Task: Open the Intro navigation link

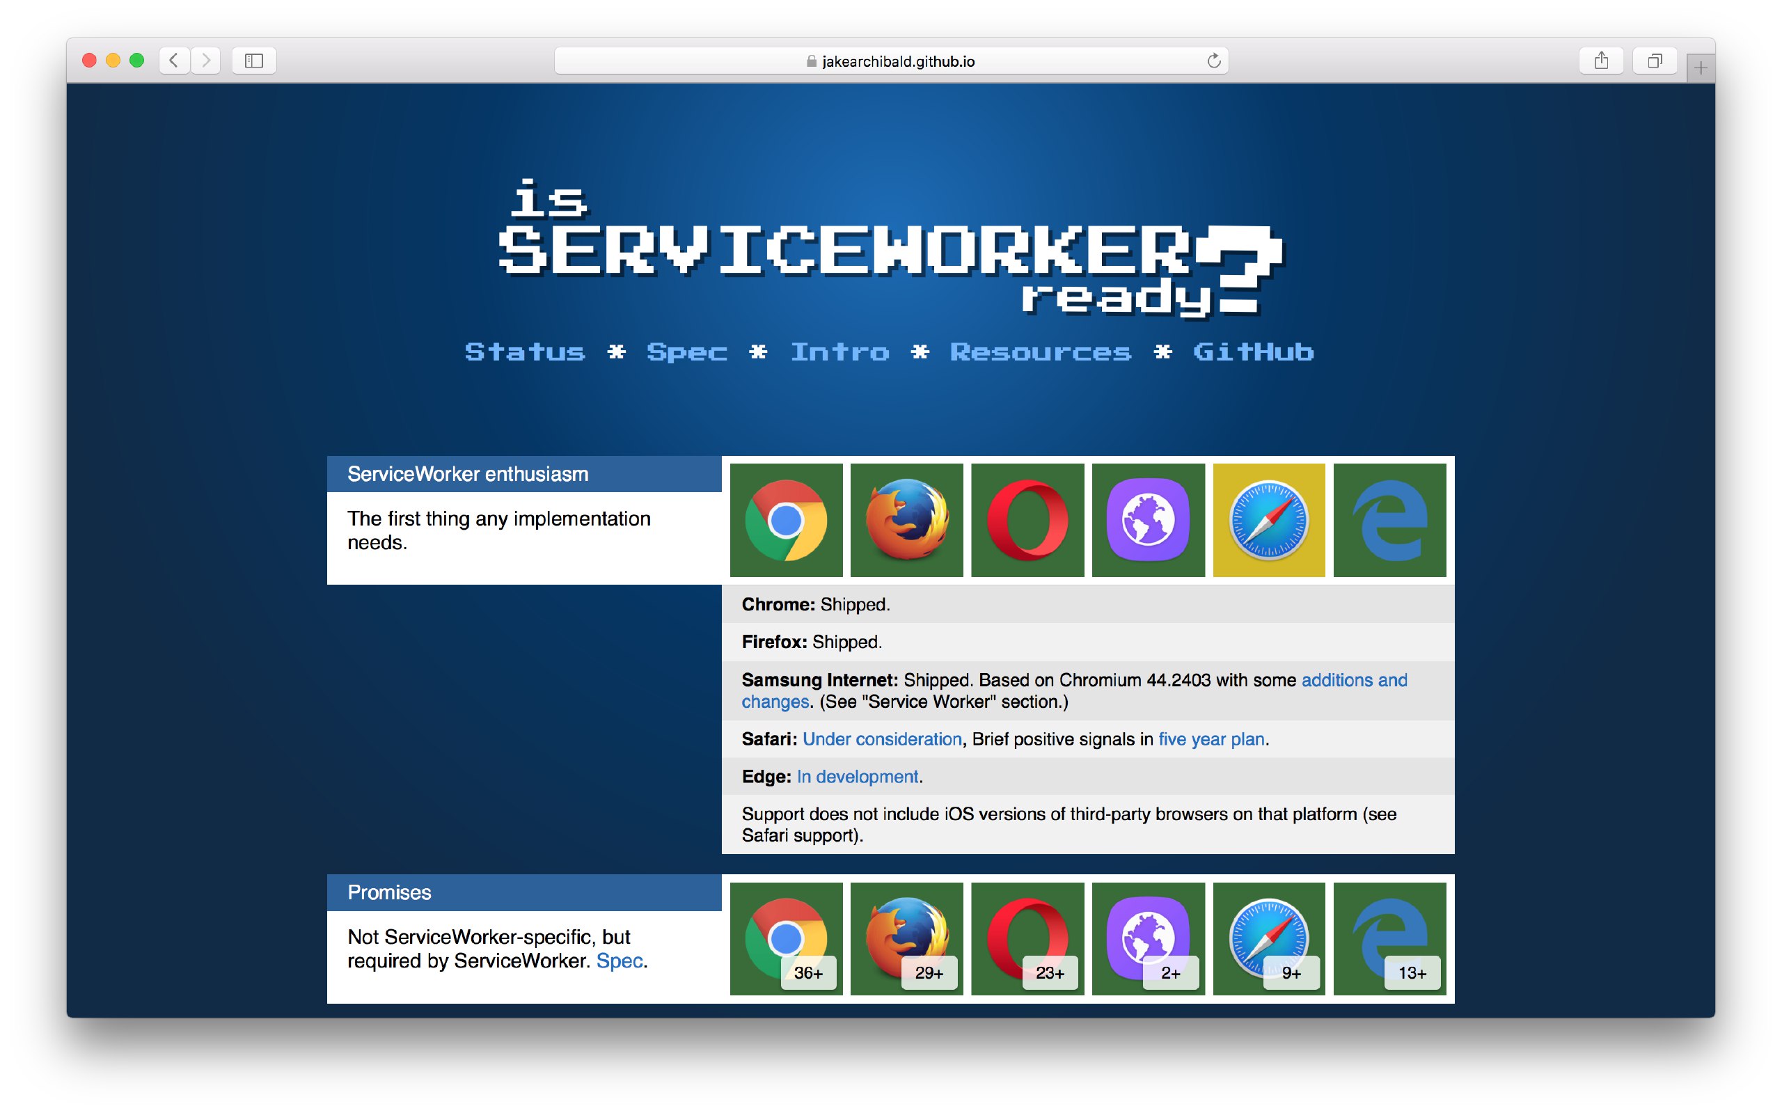Action: tap(840, 352)
